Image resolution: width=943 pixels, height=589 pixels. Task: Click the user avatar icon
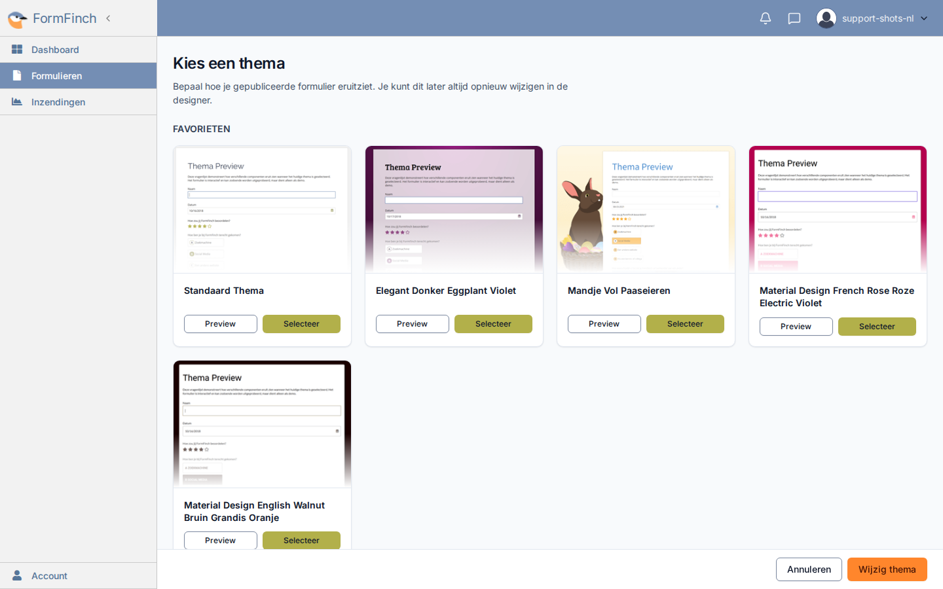(x=826, y=18)
